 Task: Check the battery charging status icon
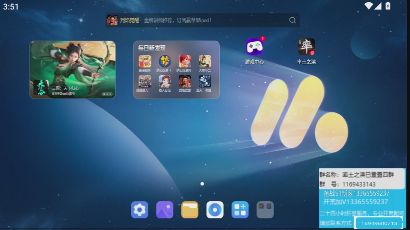coord(388,6)
